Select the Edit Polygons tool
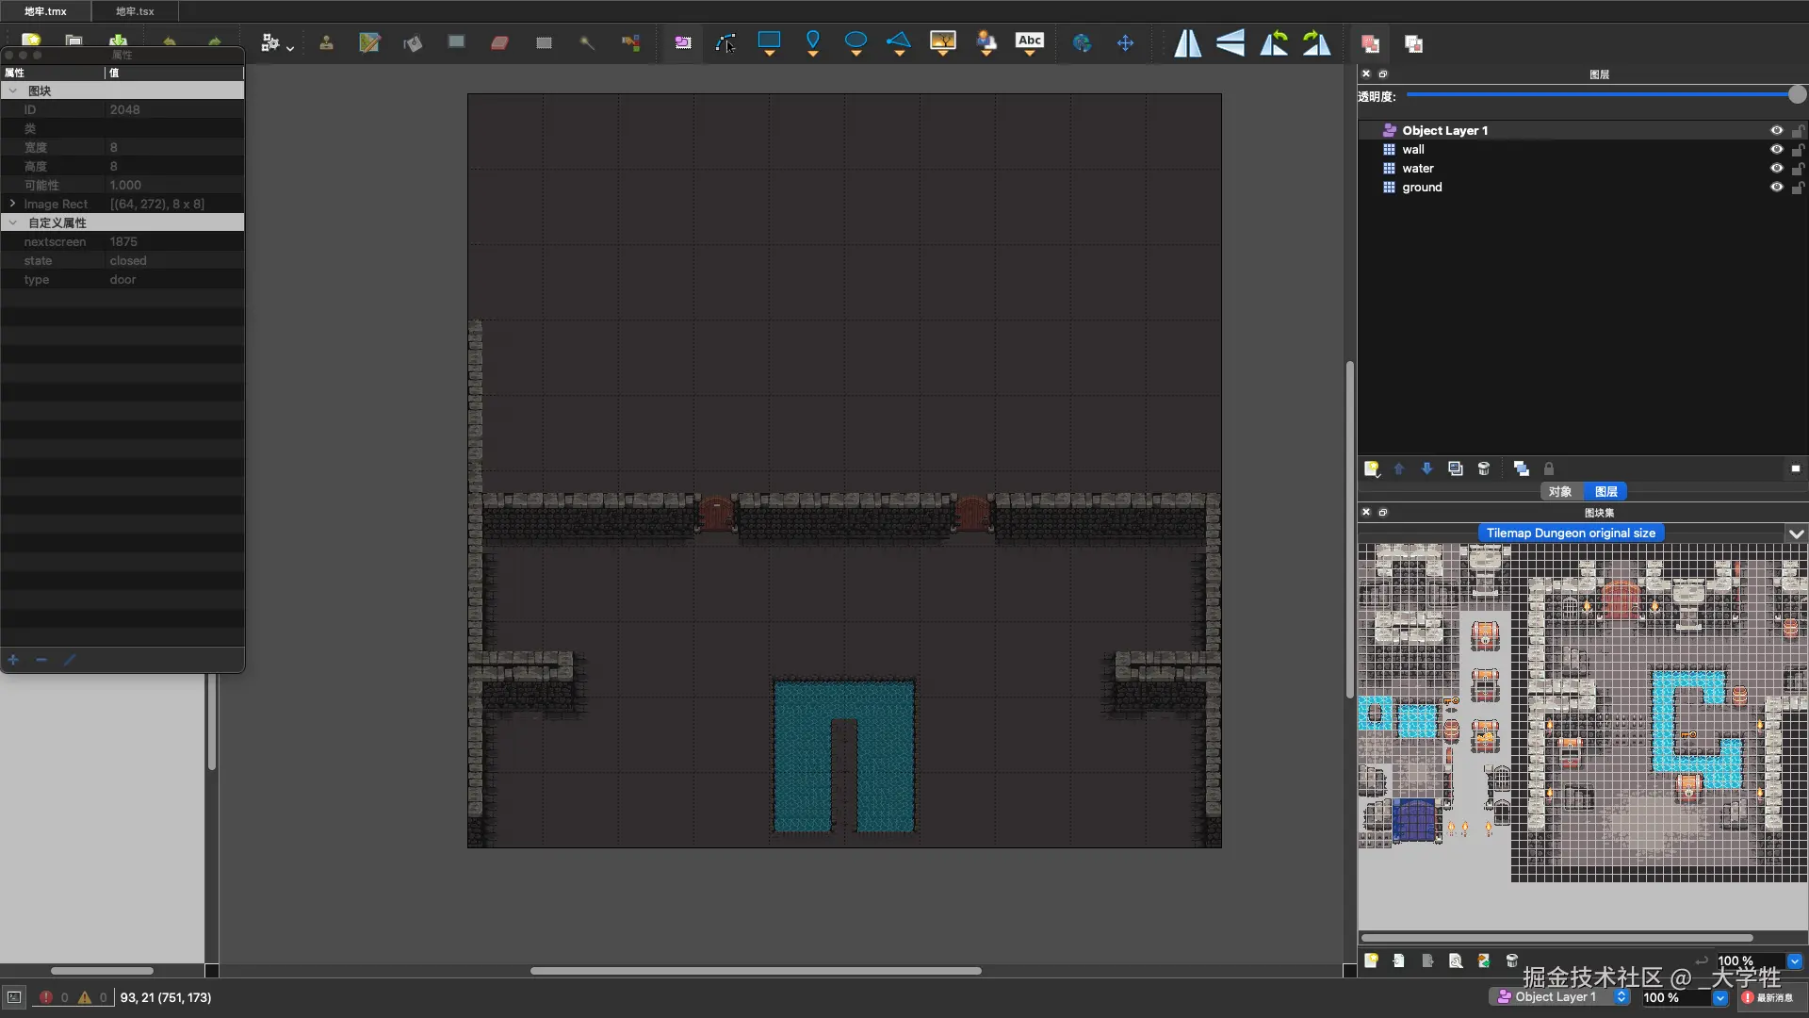 pyautogui.click(x=725, y=43)
